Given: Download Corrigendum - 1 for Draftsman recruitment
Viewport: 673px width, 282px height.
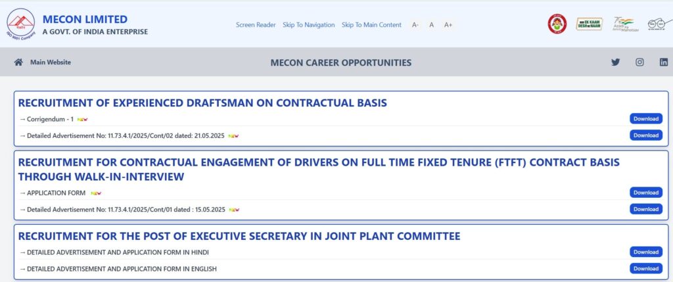Looking at the screenshot, I should (x=646, y=119).
